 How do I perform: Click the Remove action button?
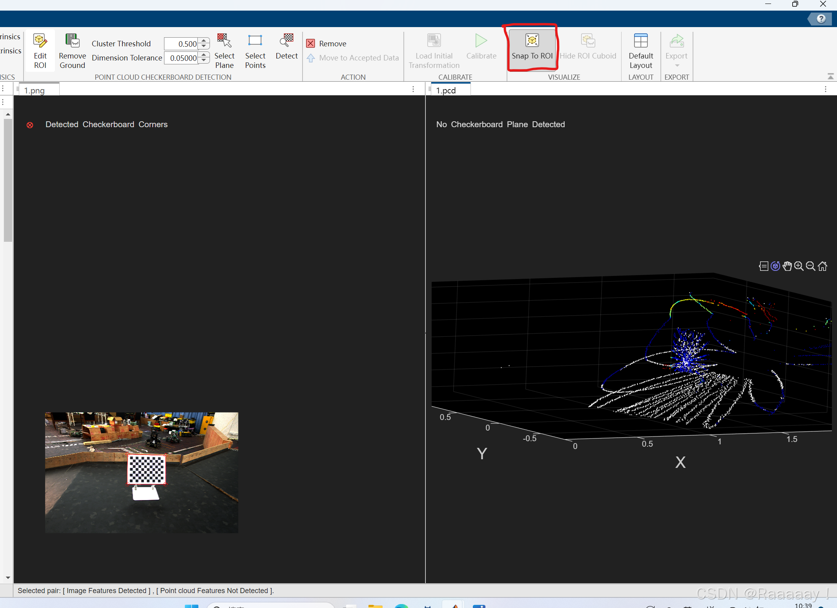(x=326, y=44)
